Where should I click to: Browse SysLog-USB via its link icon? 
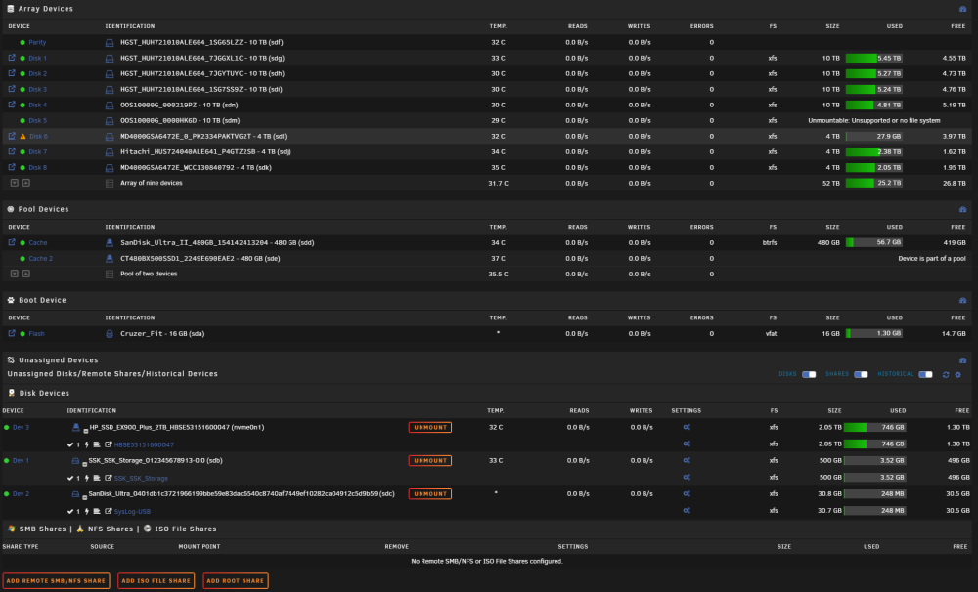point(108,511)
